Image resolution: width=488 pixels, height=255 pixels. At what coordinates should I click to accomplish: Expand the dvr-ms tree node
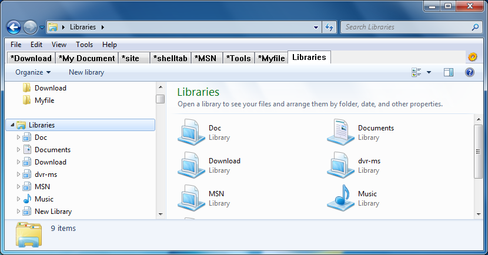point(18,174)
